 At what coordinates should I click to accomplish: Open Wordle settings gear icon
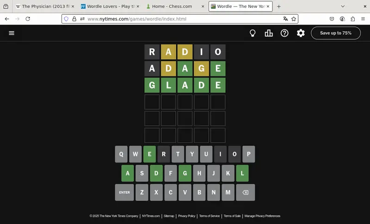pyautogui.click(x=301, y=33)
